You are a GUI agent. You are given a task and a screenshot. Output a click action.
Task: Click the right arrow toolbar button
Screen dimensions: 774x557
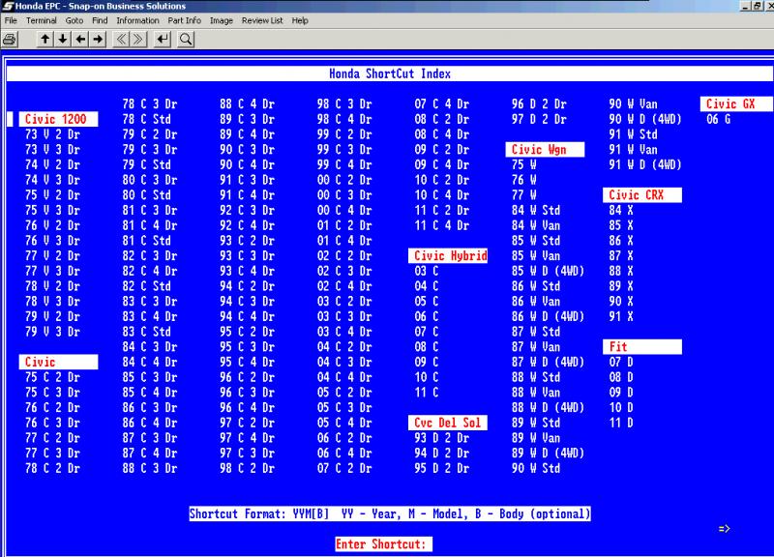99,39
